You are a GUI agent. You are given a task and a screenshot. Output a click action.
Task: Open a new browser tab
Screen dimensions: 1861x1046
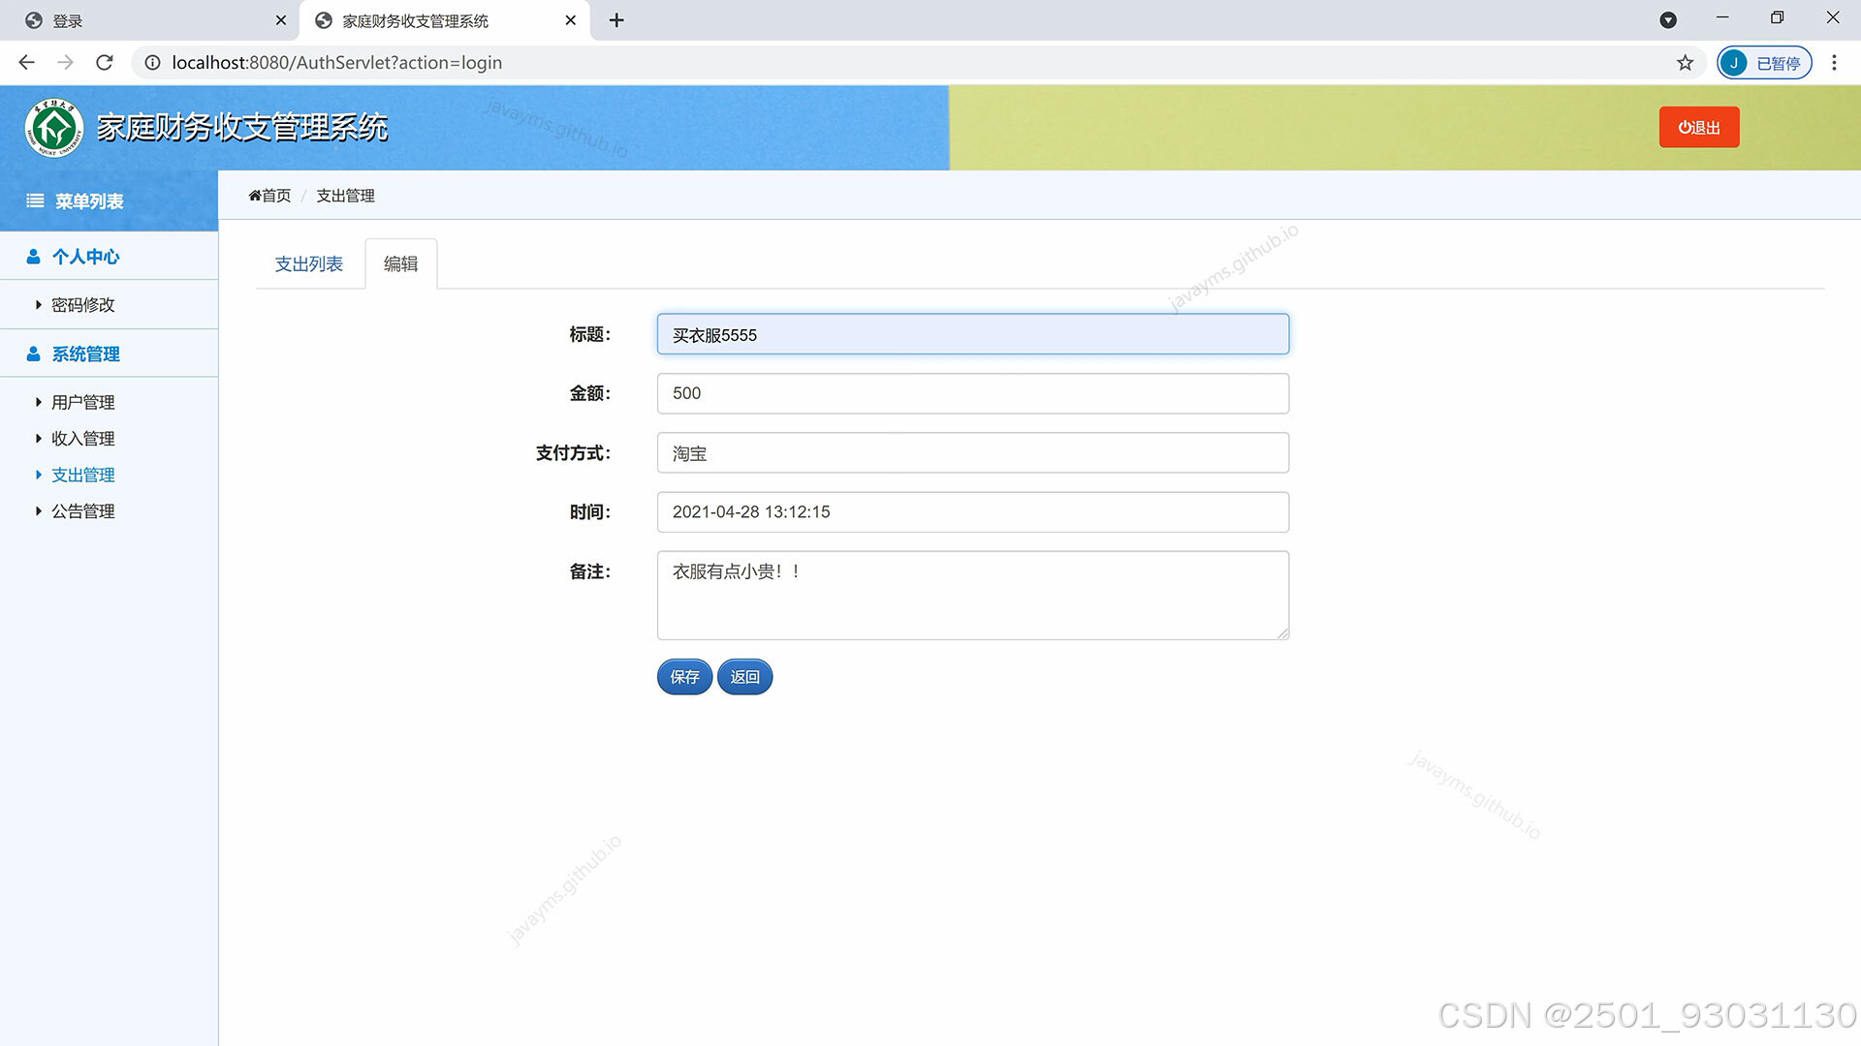click(x=616, y=20)
